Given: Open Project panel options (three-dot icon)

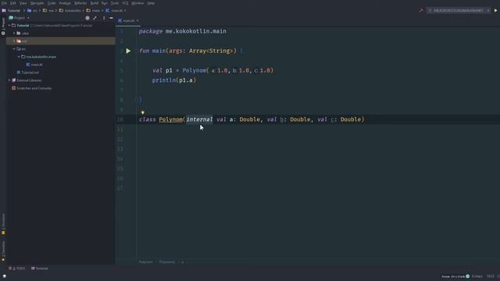Looking at the screenshot, I should click(104, 18).
